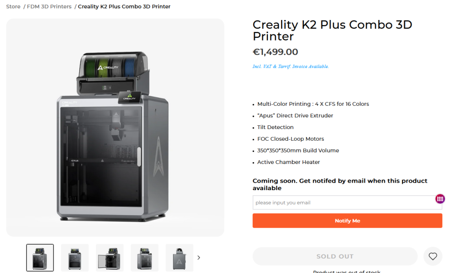This screenshot has height=273, width=466.
Task: Go to Store in the breadcrumb
Action: tap(13, 7)
